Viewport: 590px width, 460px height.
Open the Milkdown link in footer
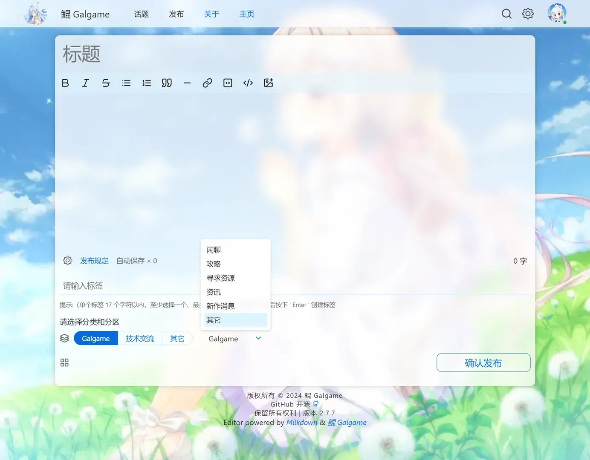coord(302,423)
